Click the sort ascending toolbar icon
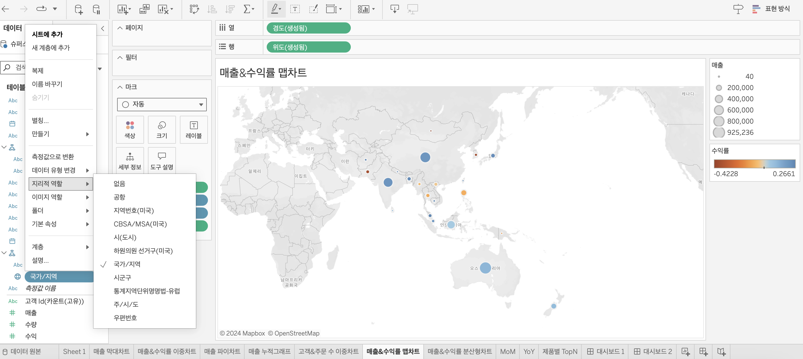The width and height of the screenshot is (803, 359). (212, 9)
